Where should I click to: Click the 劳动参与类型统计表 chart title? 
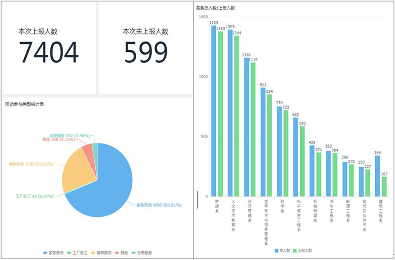24,104
